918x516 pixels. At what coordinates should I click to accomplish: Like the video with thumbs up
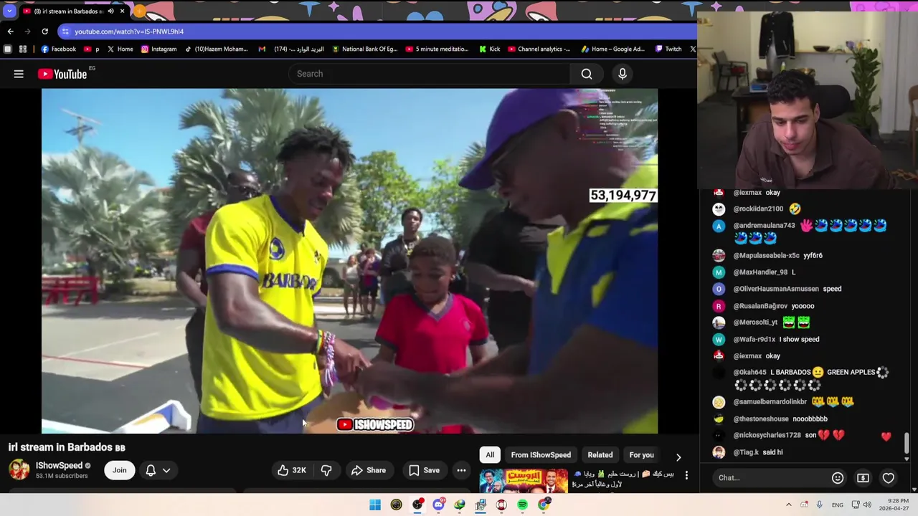pos(291,470)
